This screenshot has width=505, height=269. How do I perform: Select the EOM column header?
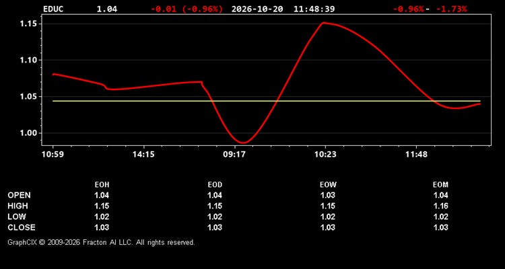point(440,185)
